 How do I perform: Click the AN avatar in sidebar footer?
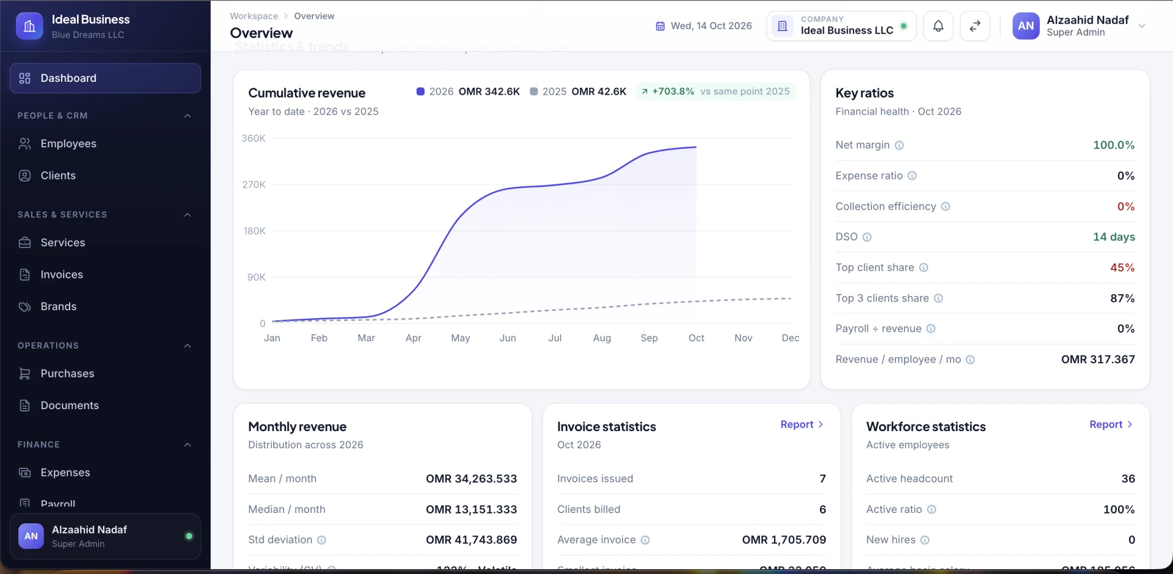[31, 536]
